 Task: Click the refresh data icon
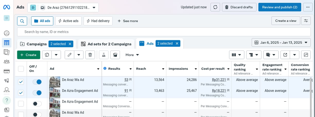pos(215,7)
